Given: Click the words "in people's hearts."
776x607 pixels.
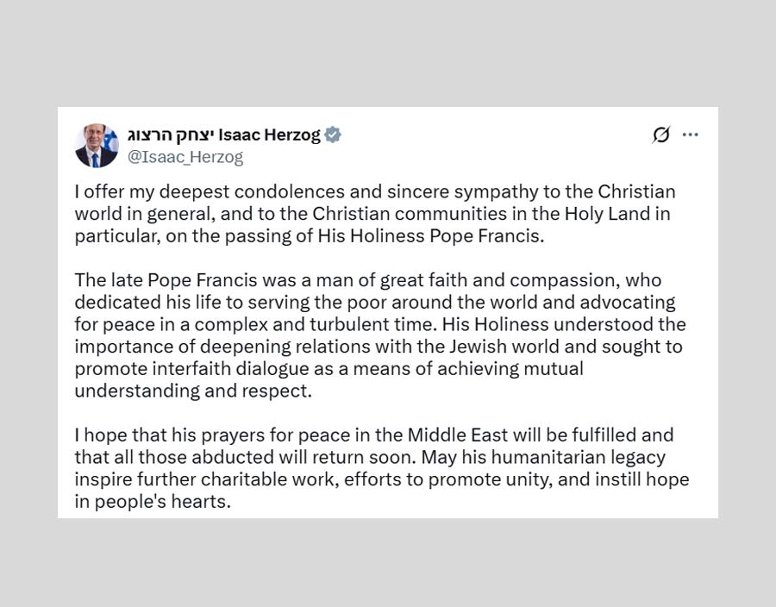Looking at the screenshot, I should pyautogui.click(x=153, y=502).
